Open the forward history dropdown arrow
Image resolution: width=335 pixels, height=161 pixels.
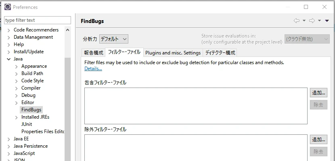tap(319, 21)
